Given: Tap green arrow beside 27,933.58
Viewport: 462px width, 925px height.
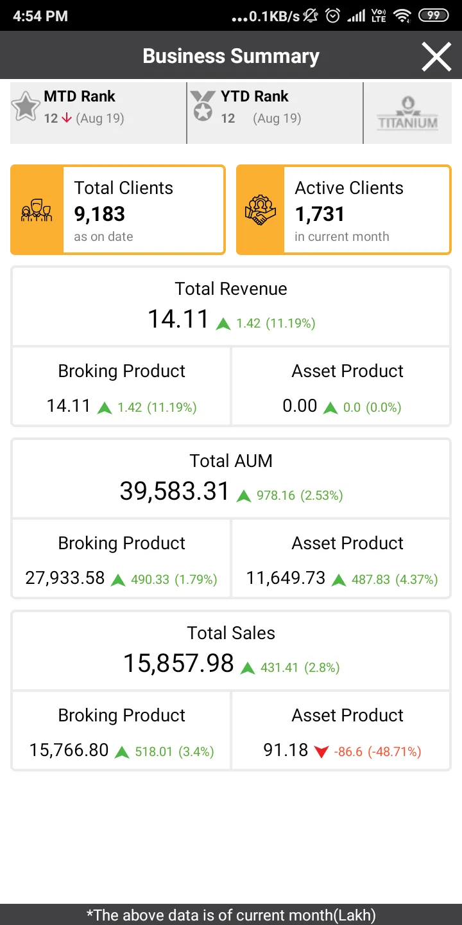Looking at the screenshot, I should 118,580.
